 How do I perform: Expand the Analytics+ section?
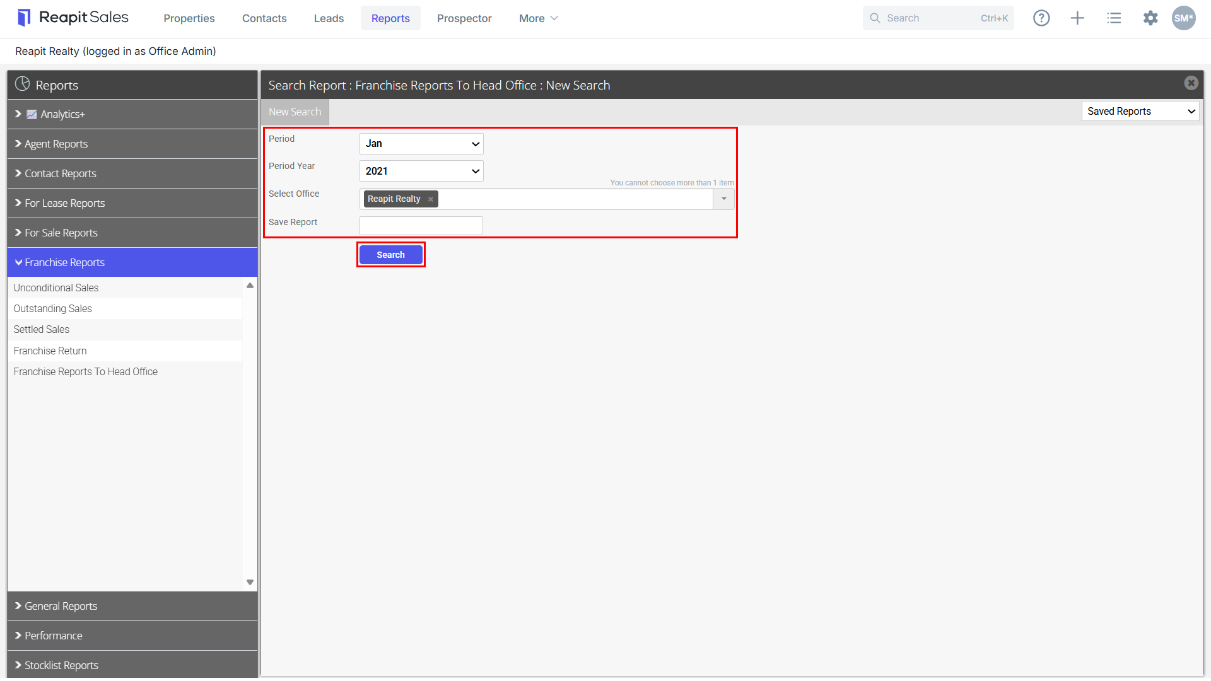pos(132,114)
